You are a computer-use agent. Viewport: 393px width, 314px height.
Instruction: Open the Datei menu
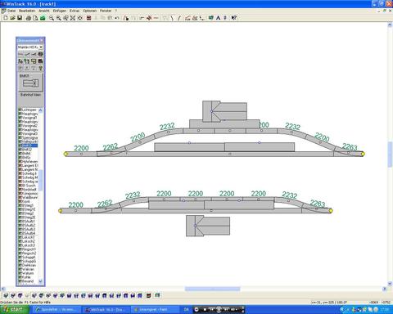coord(11,11)
